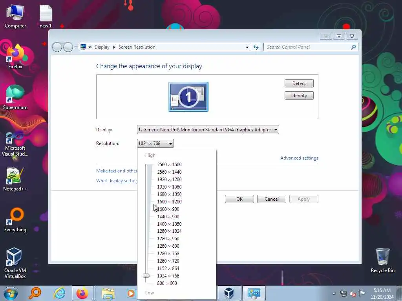This screenshot has width=402, height=301.
Task: Open Internet Explorer from the taskbar
Action: [x=59, y=293]
